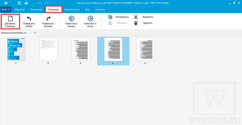
Task: Click the Копировать pages icon
Action: coord(110,17)
